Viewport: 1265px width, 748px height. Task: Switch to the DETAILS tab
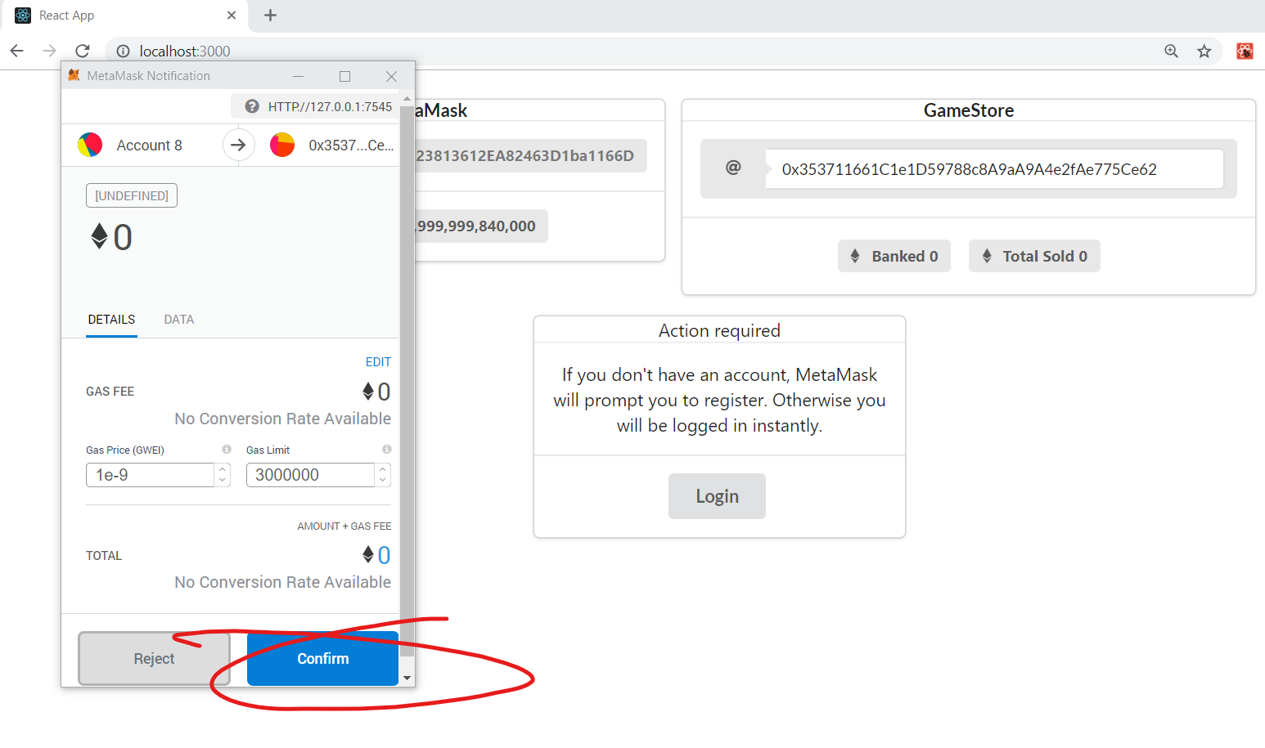tap(112, 320)
